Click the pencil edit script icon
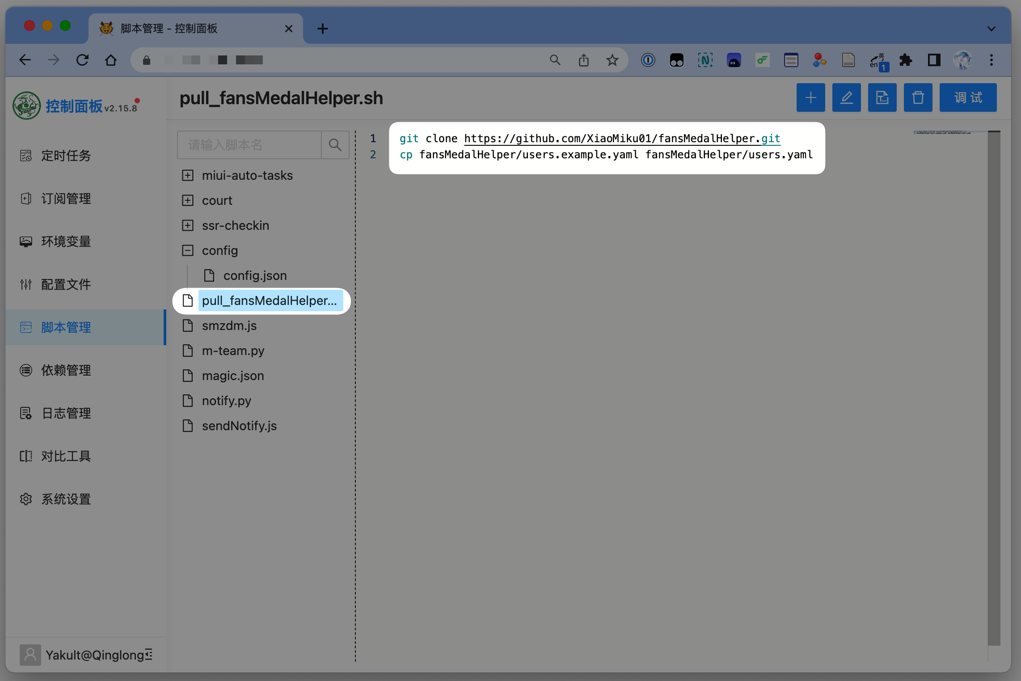 (846, 97)
